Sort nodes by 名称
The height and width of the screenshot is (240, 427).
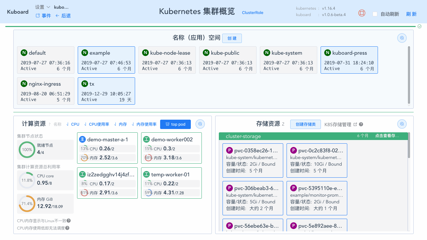(55, 124)
